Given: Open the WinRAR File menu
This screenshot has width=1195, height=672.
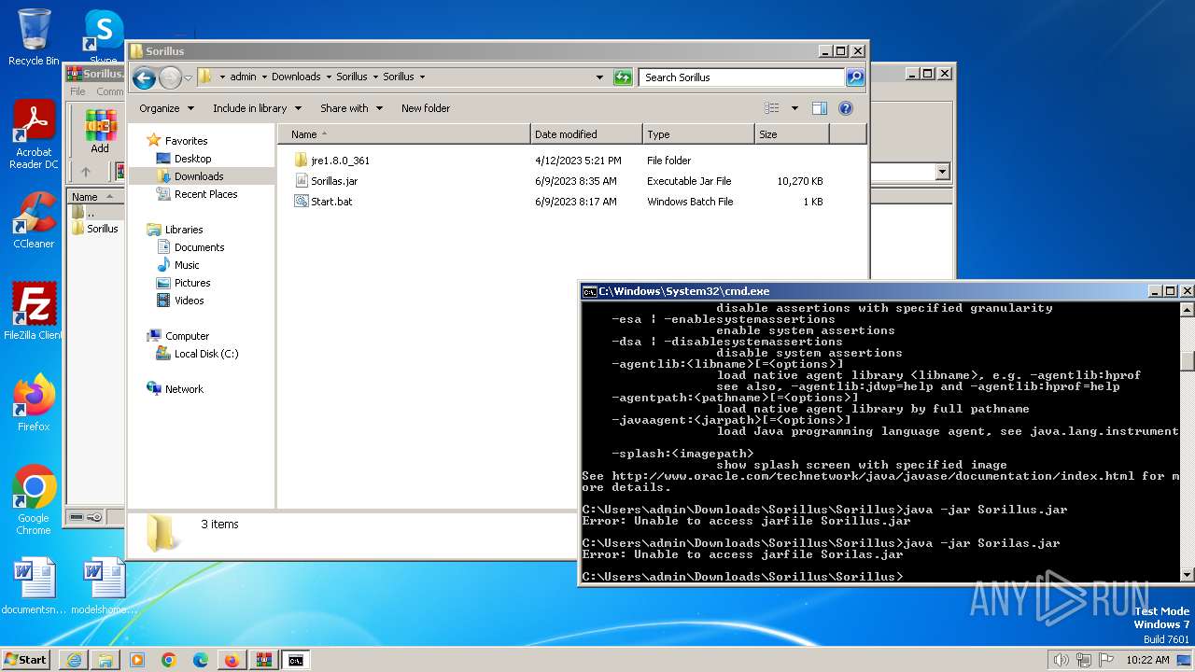Looking at the screenshot, I should 77,91.
